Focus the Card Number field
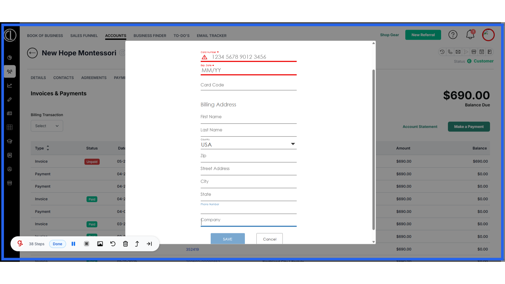This screenshot has width=505, height=284. [x=249, y=57]
